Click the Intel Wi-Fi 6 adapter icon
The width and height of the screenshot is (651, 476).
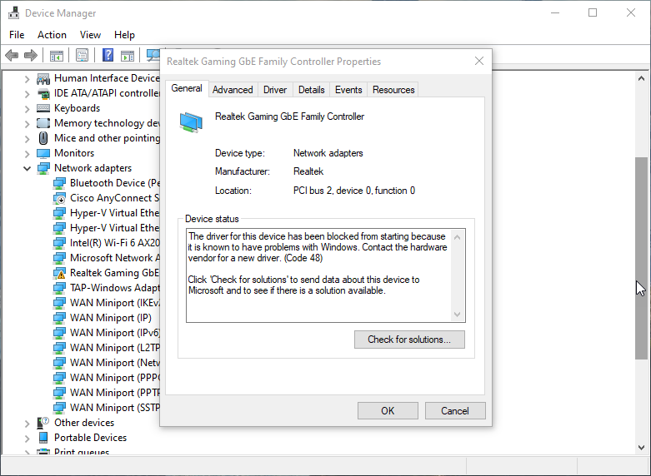tap(59, 243)
